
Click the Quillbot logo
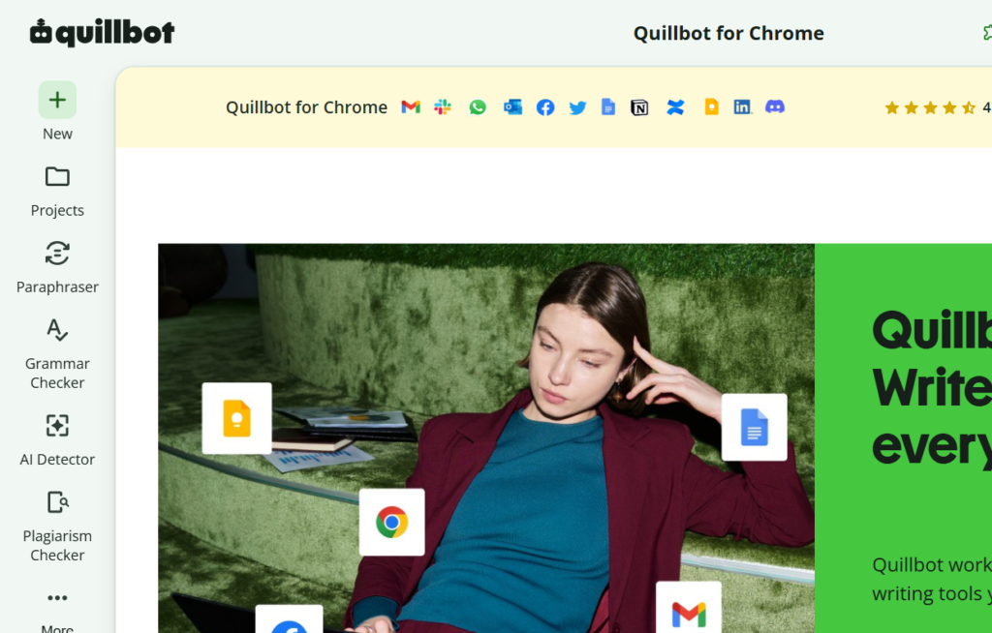click(102, 32)
